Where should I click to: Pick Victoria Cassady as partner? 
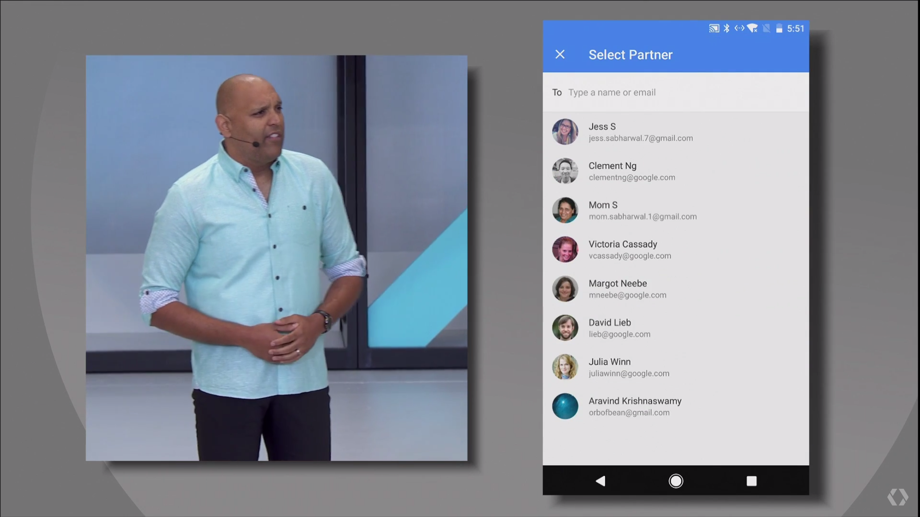[x=630, y=249]
